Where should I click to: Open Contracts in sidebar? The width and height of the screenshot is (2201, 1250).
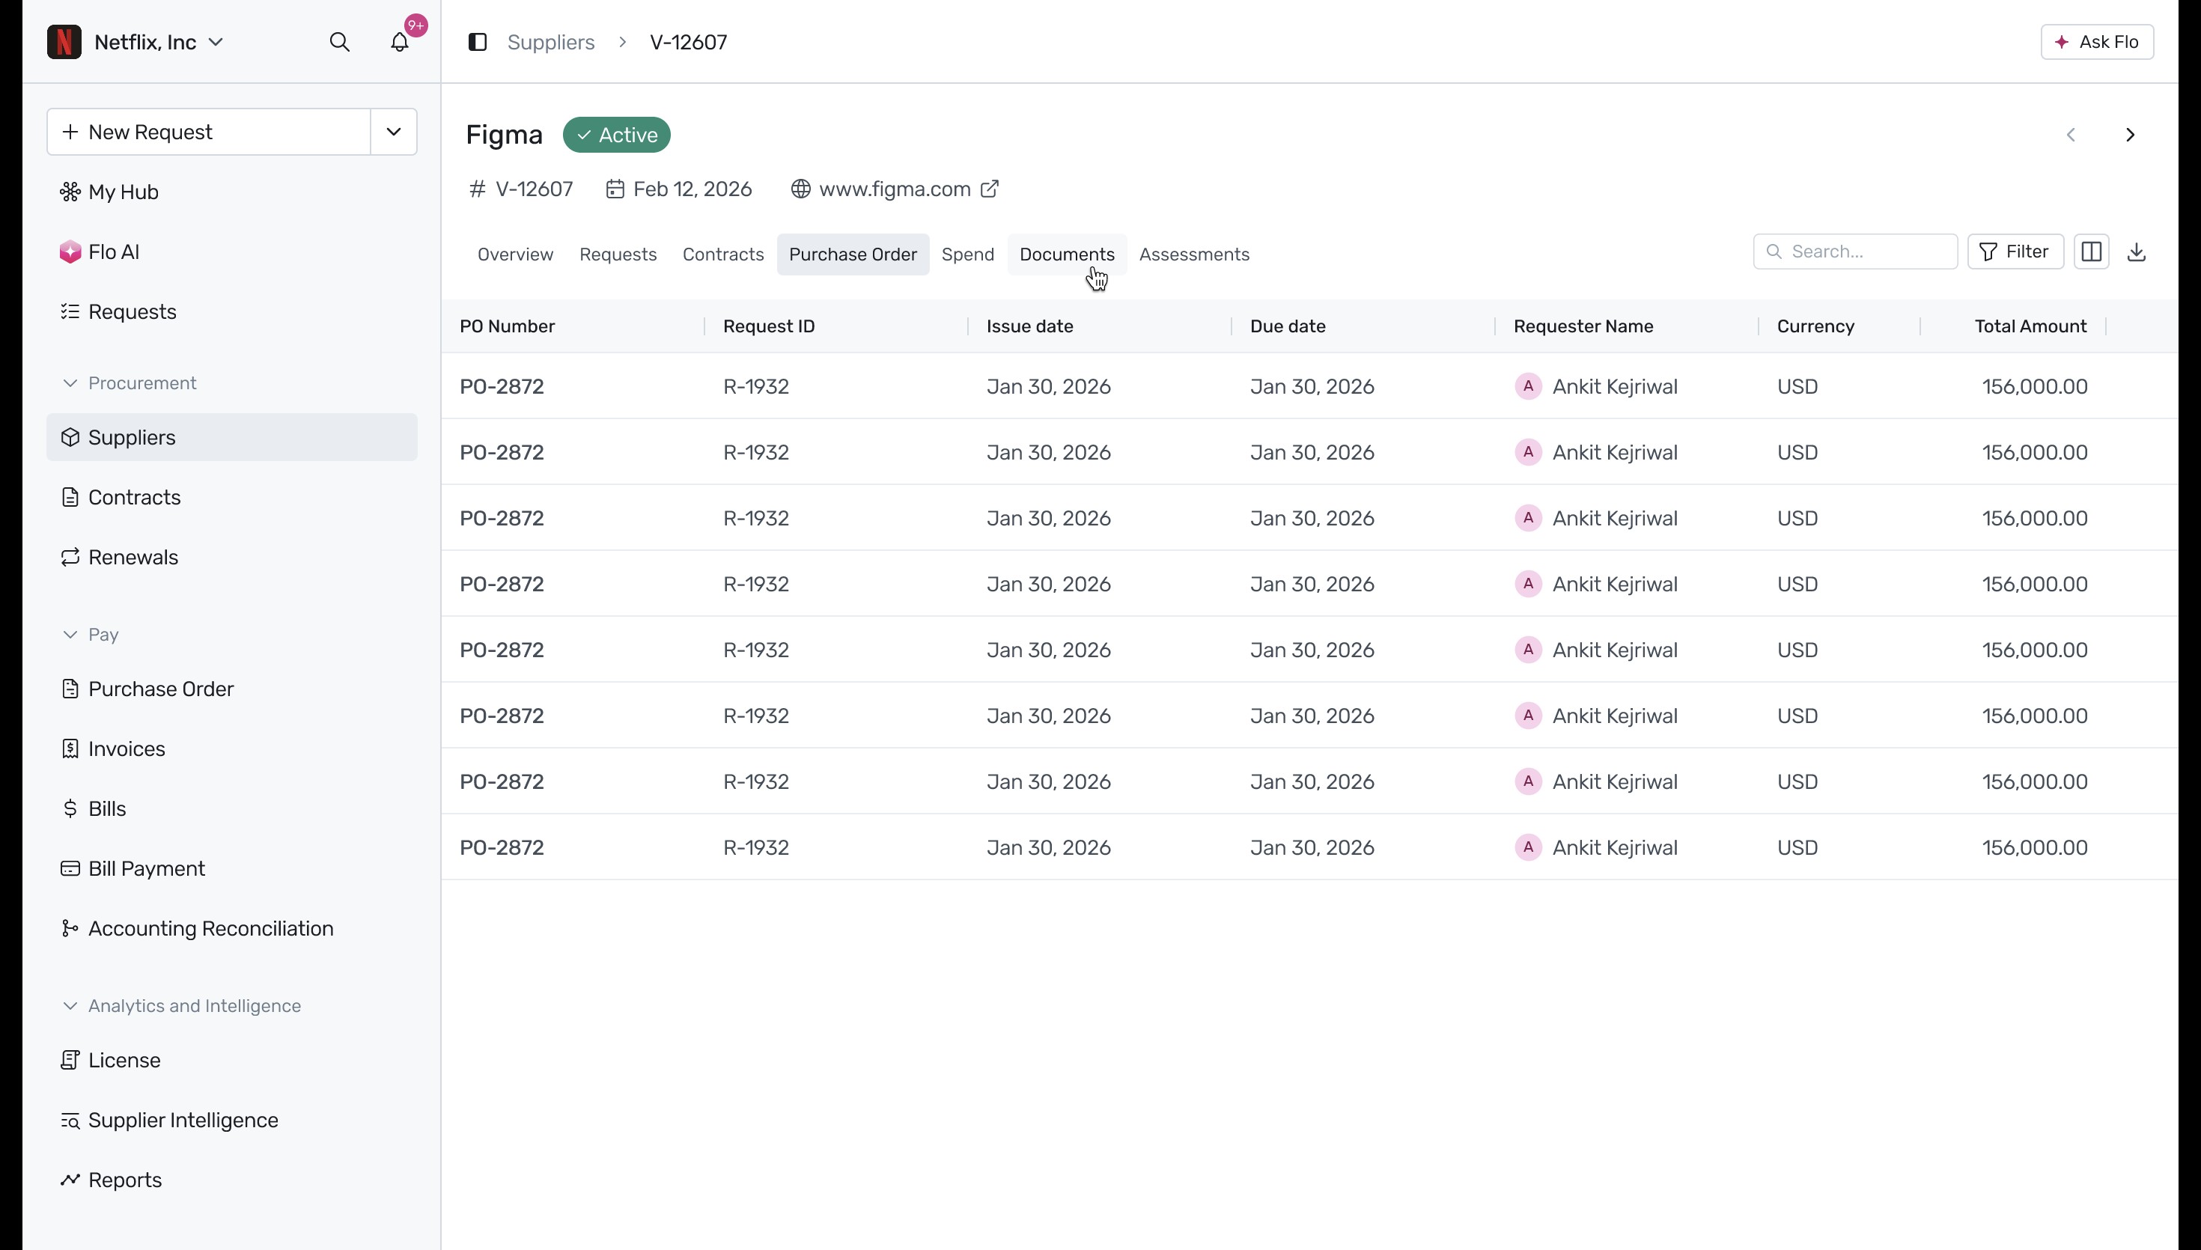pyautogui.click(x=232, y=497)
